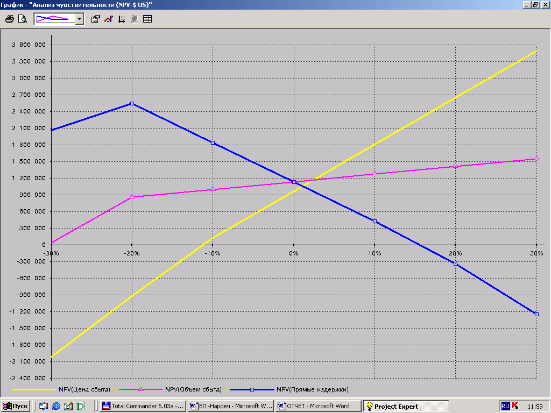Click magenta triangle marker at 30%

click(x=536, y=159)
